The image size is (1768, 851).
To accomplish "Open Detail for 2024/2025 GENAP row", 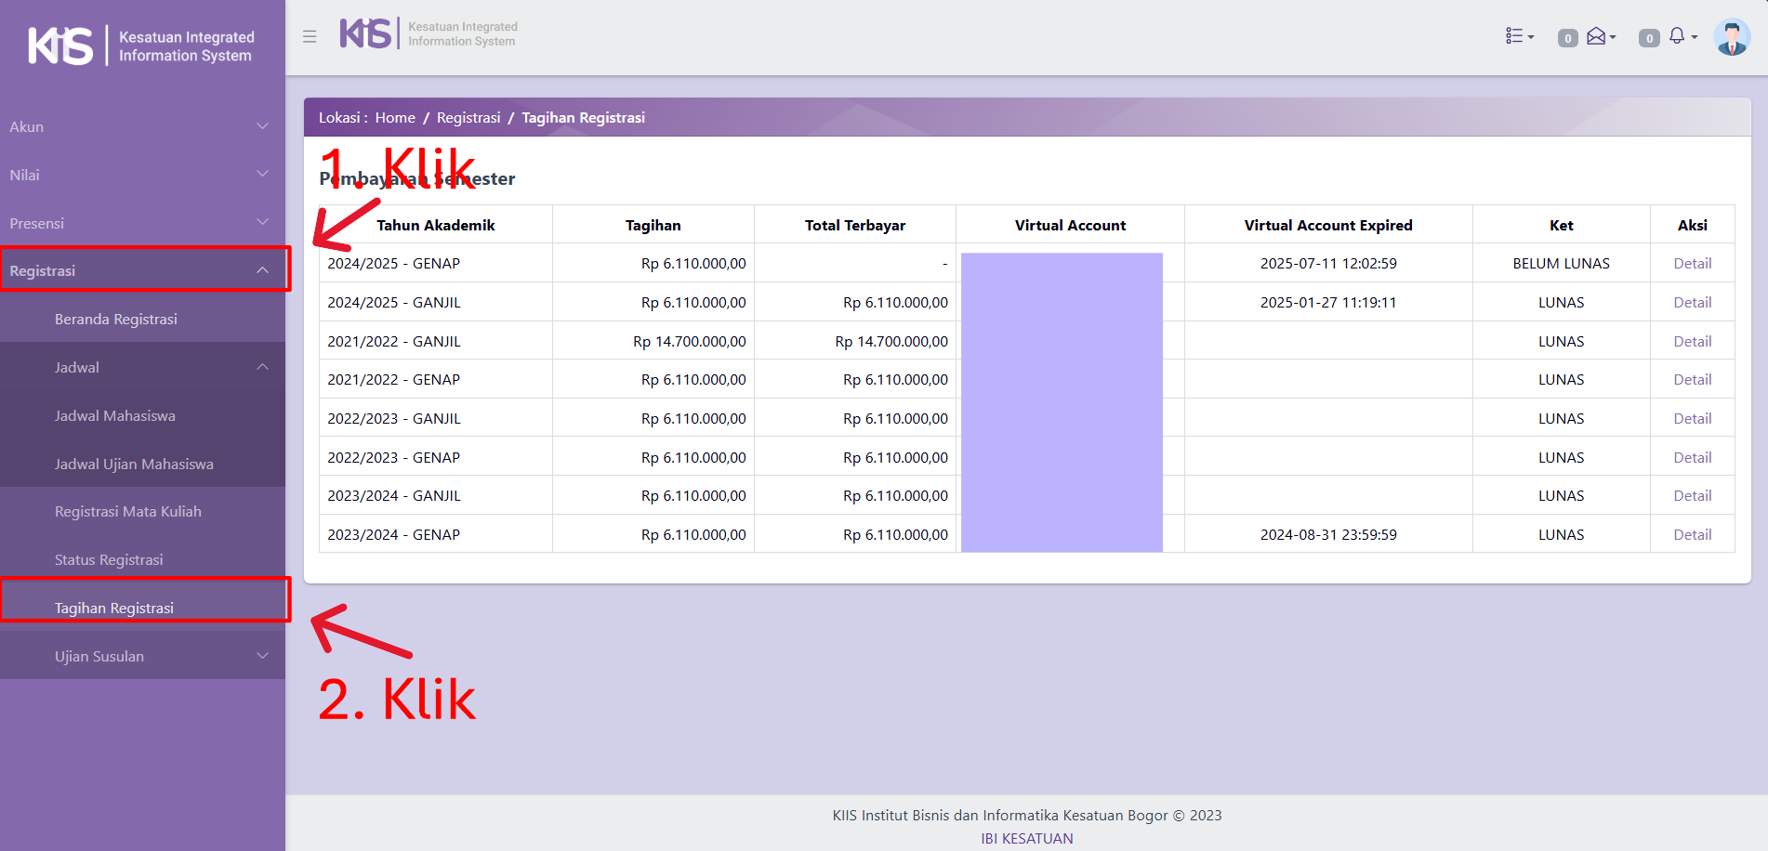I will click(x=1692, y=263).
